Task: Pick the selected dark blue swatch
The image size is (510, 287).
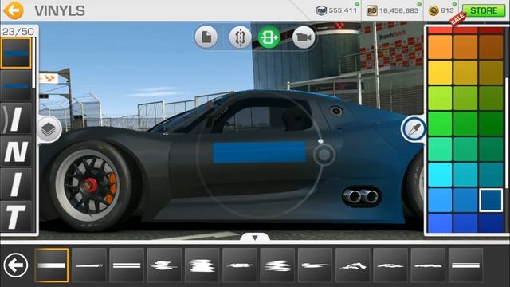Action: (491, 200)
